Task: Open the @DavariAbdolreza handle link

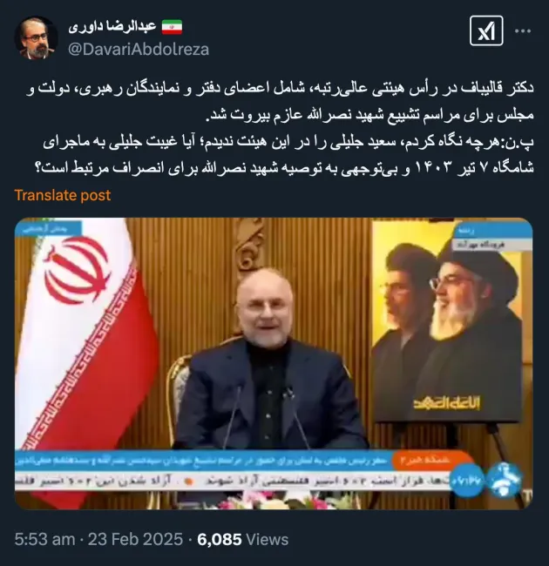Action: [139, 50]
